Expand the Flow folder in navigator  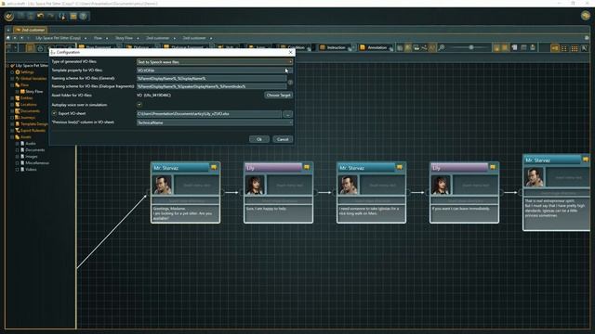(x=12, y=84)
